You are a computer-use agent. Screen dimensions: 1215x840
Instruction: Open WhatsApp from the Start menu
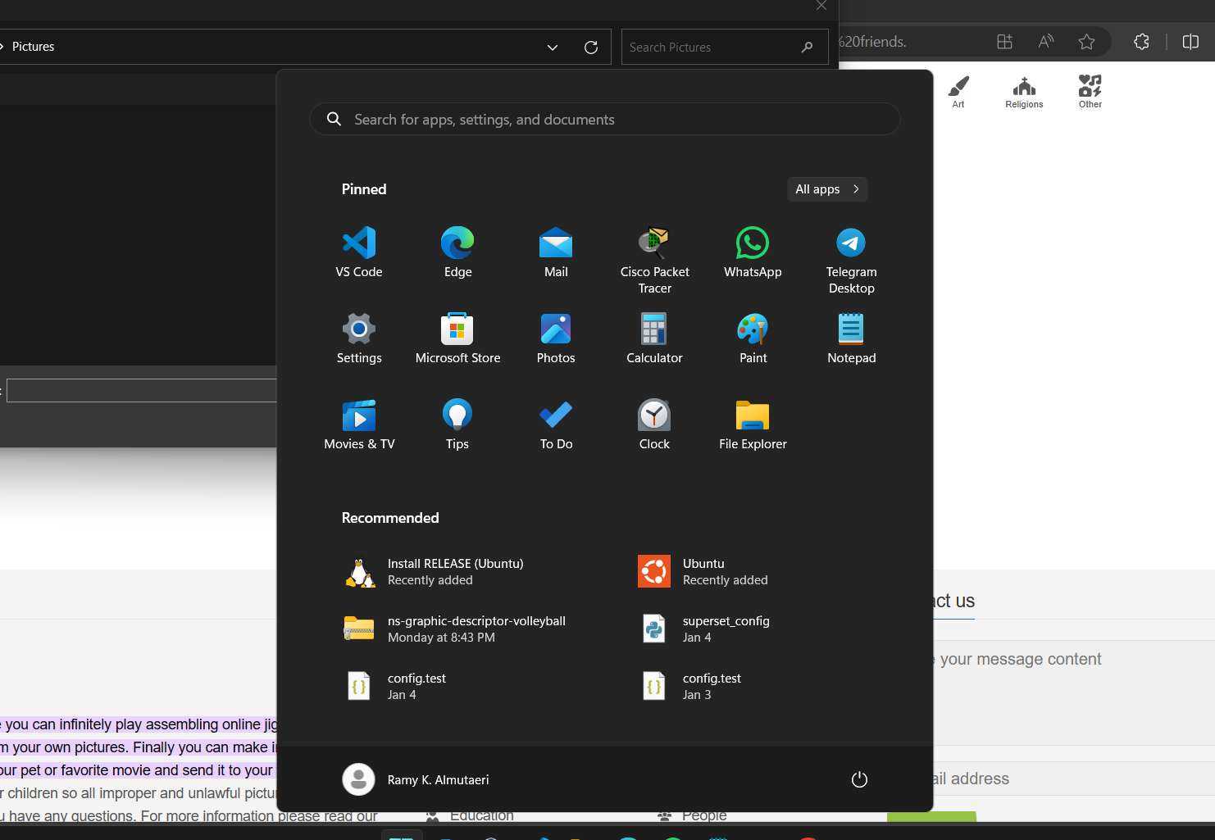[753, 252]
